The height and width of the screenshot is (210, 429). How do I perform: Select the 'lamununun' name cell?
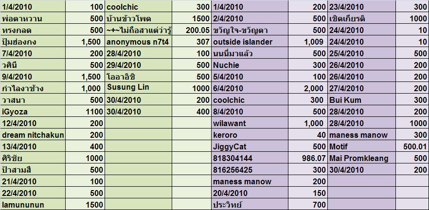pyautogui.click(x=33, y=205)
